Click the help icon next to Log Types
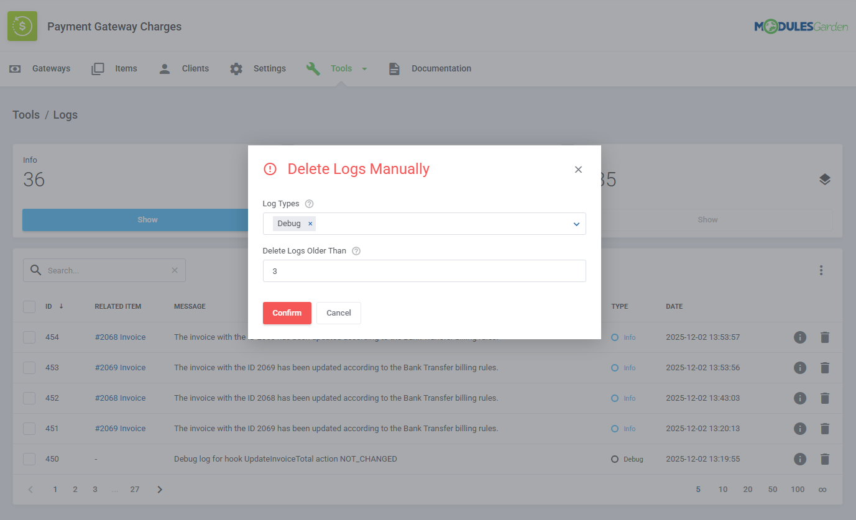Viewport: 856px width, 520px height. tap(309, 203)
